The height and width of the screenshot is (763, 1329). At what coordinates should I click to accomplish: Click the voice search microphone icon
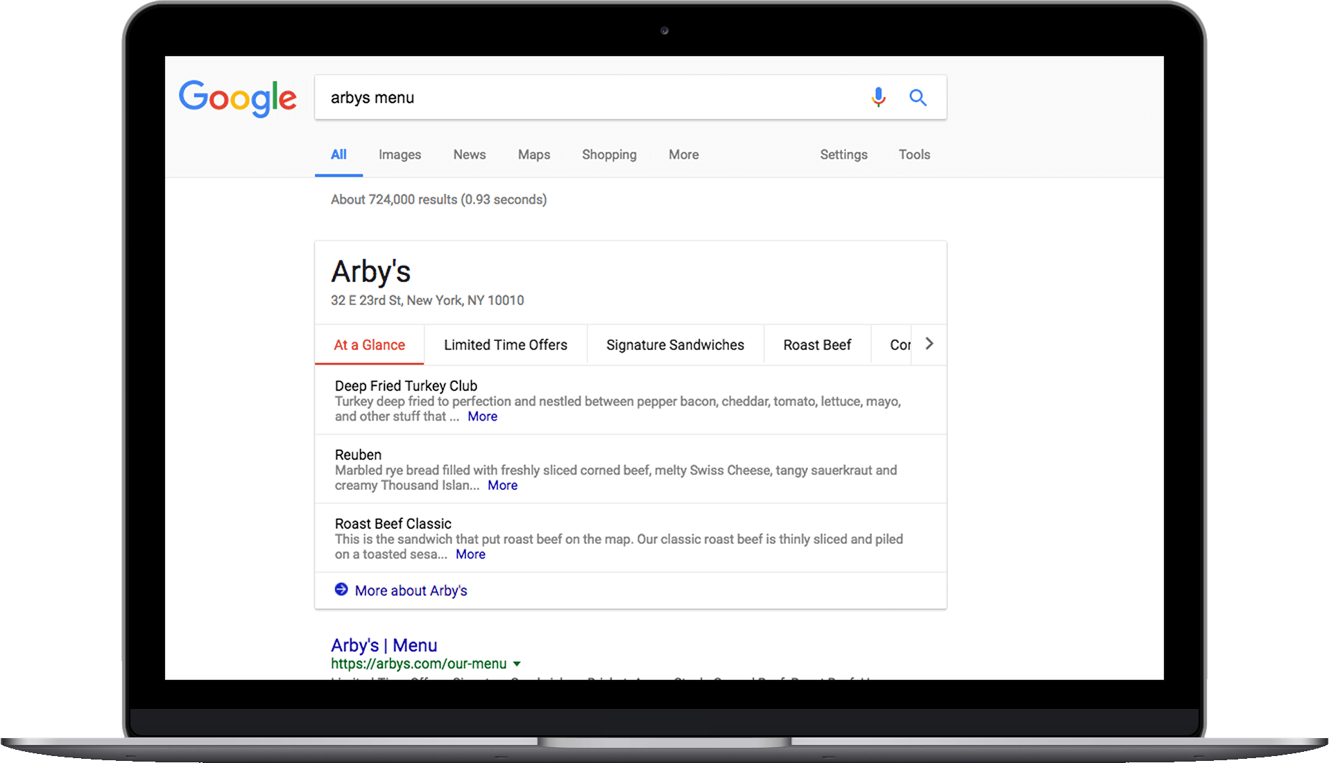[x=878, y=98]
